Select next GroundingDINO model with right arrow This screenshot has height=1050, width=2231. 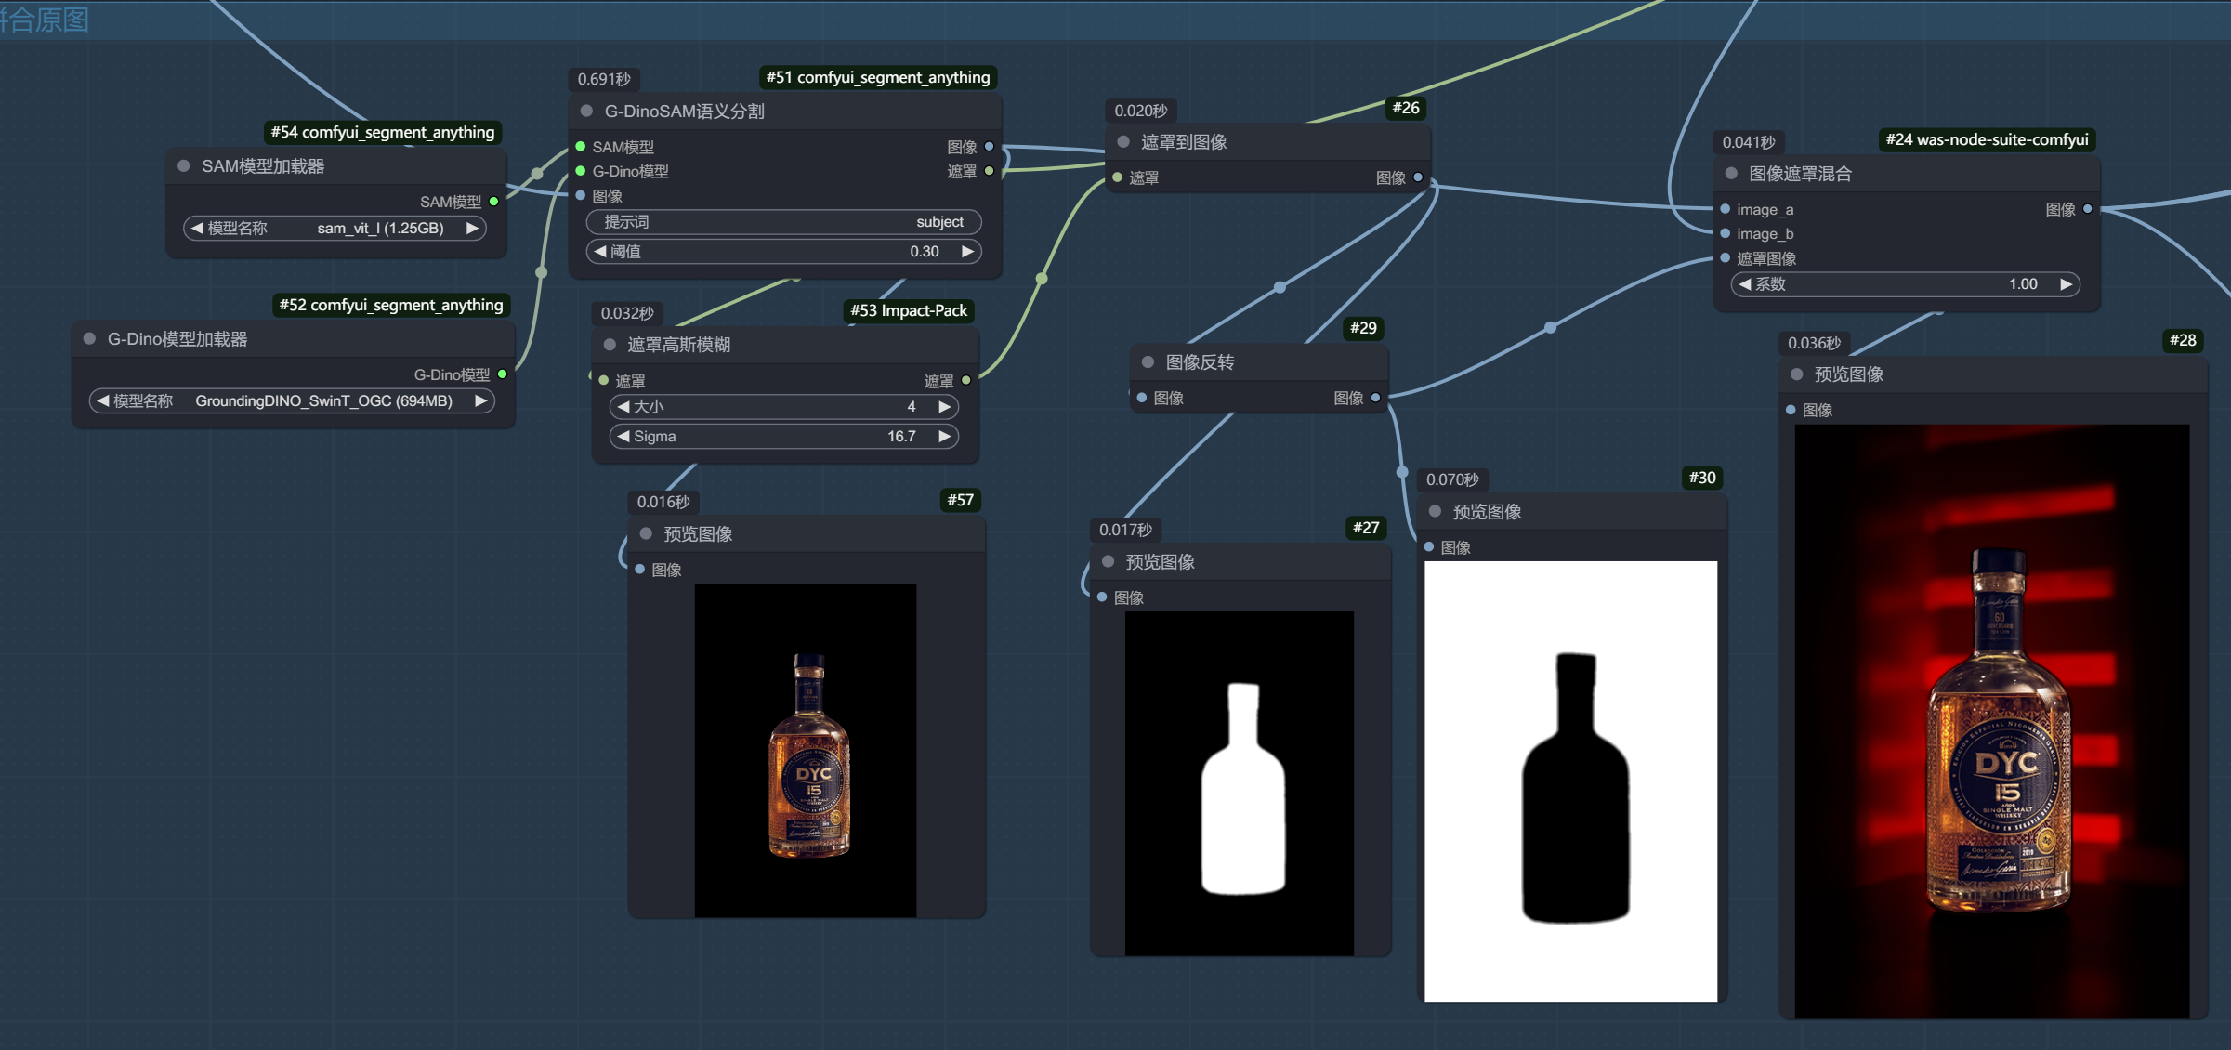[480, 401]
